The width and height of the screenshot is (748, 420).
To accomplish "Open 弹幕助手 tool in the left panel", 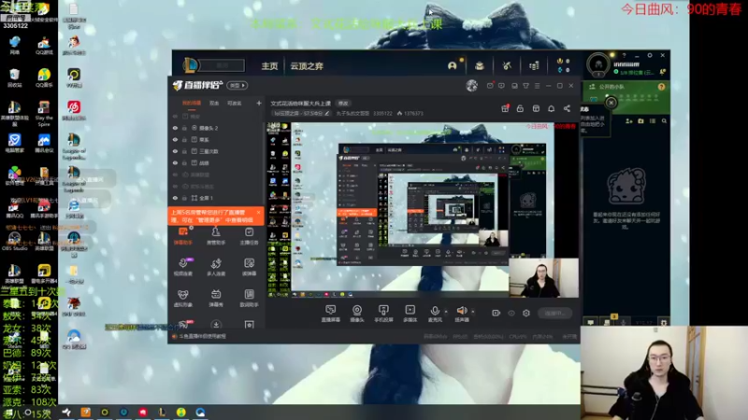I will [183, 236].
